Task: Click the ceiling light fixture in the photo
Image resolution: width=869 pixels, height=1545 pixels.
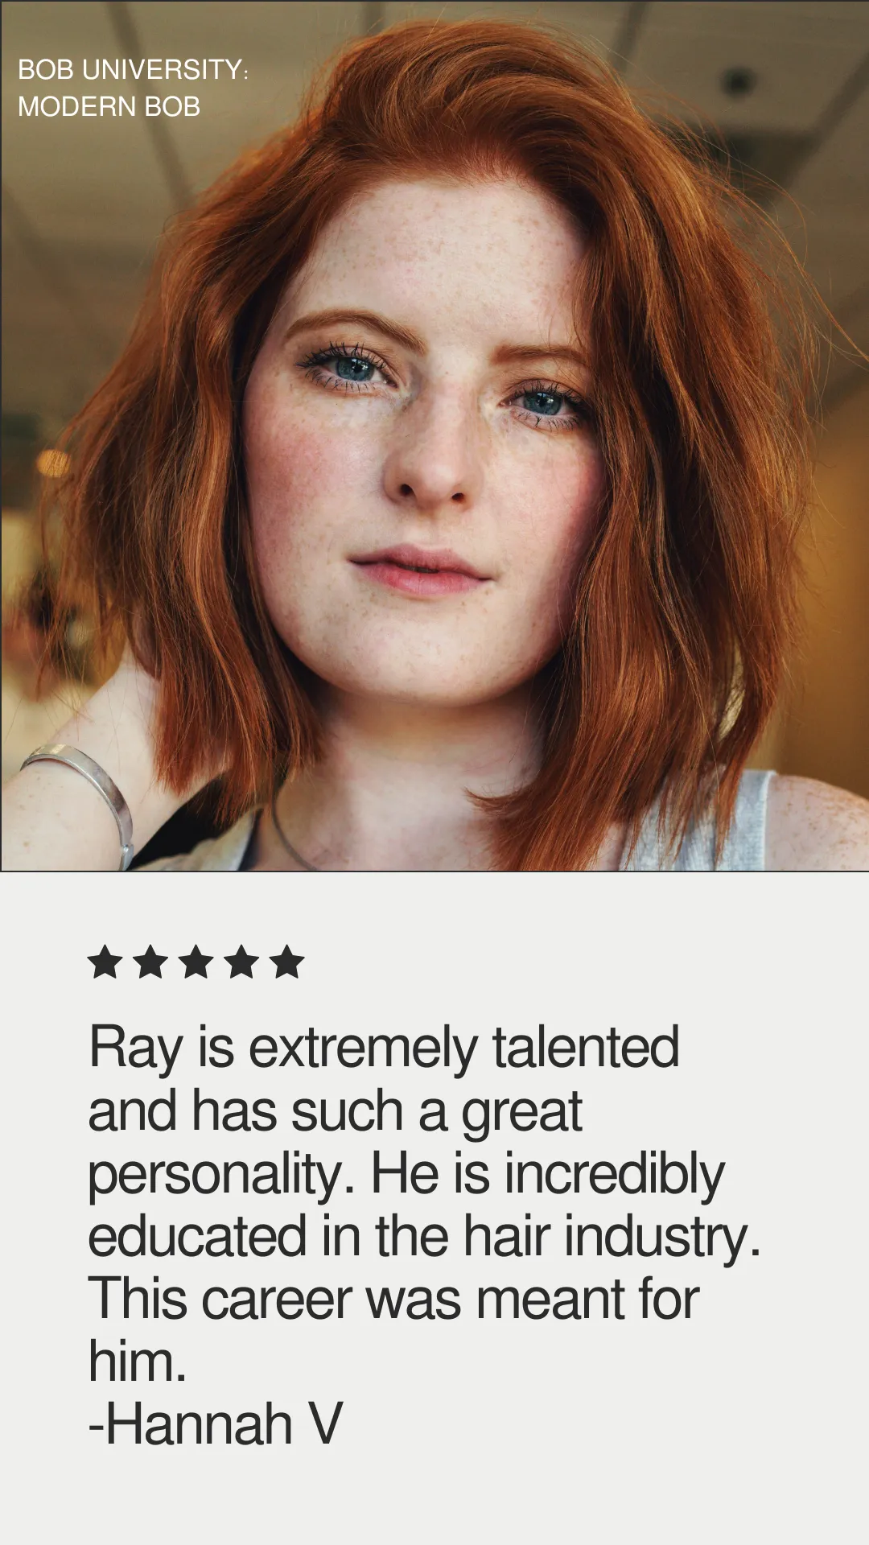Action: (x=738, y=81)
